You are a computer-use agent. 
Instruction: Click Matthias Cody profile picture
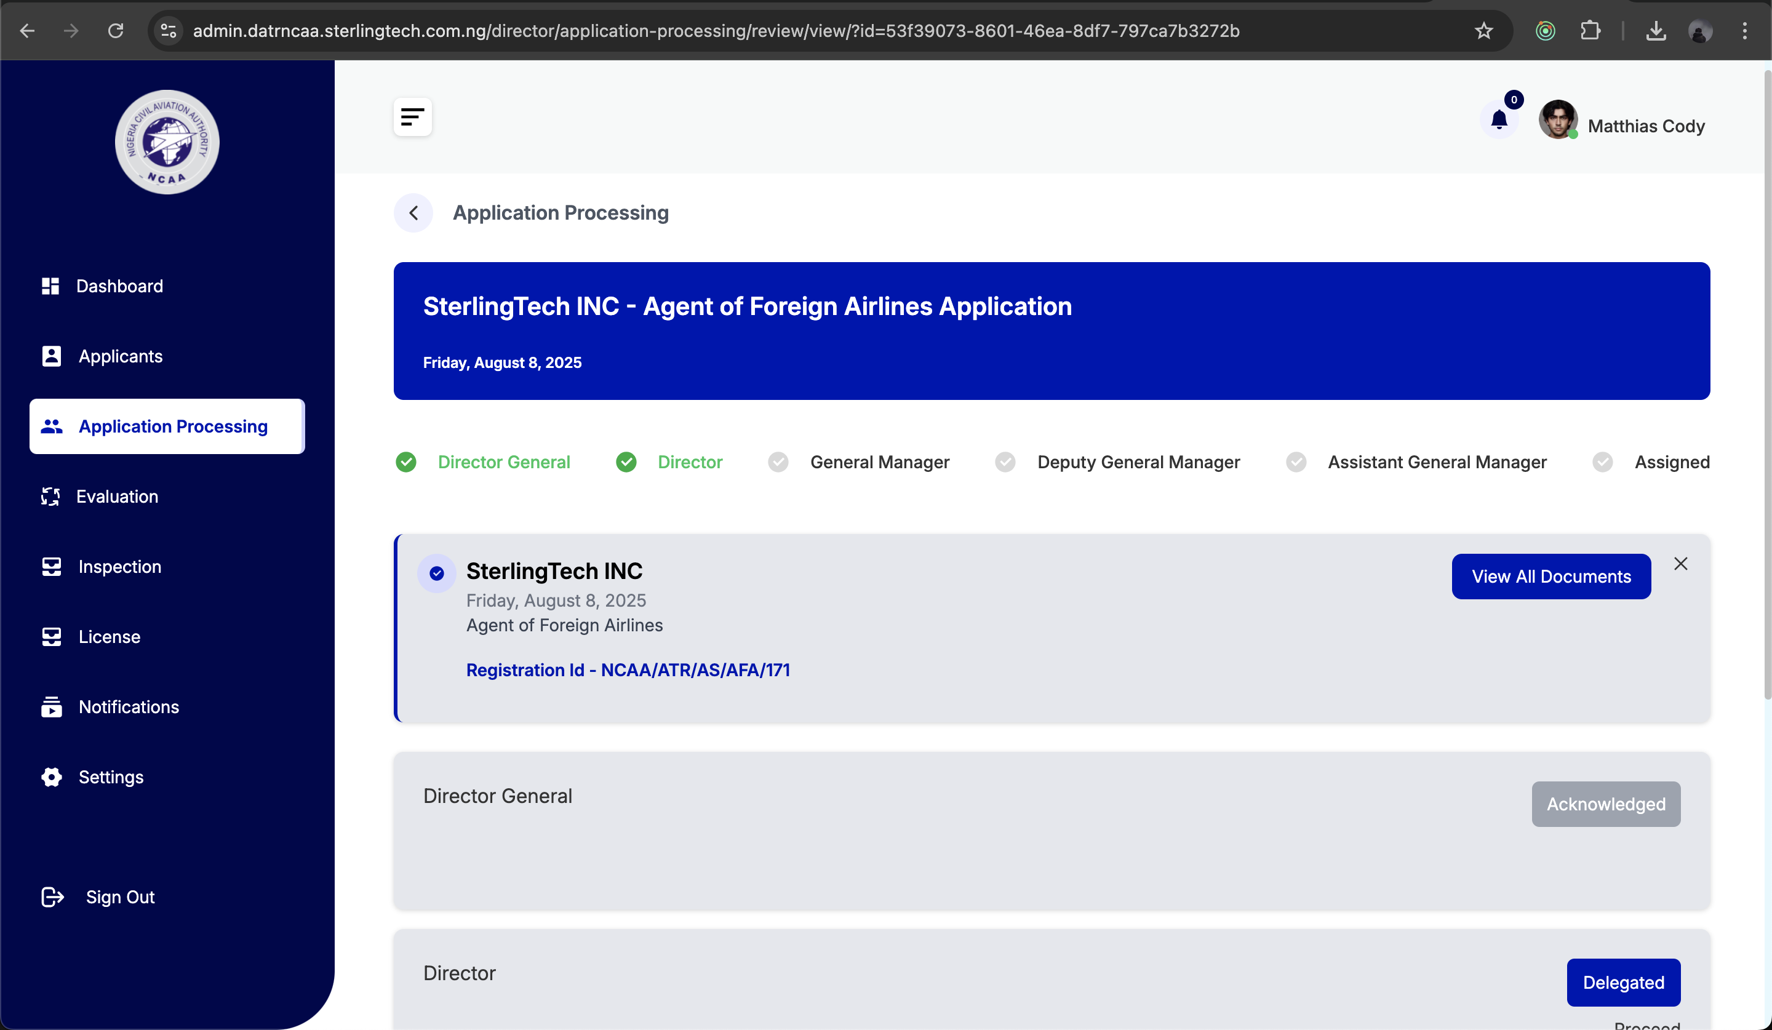tap(1558, 119)
